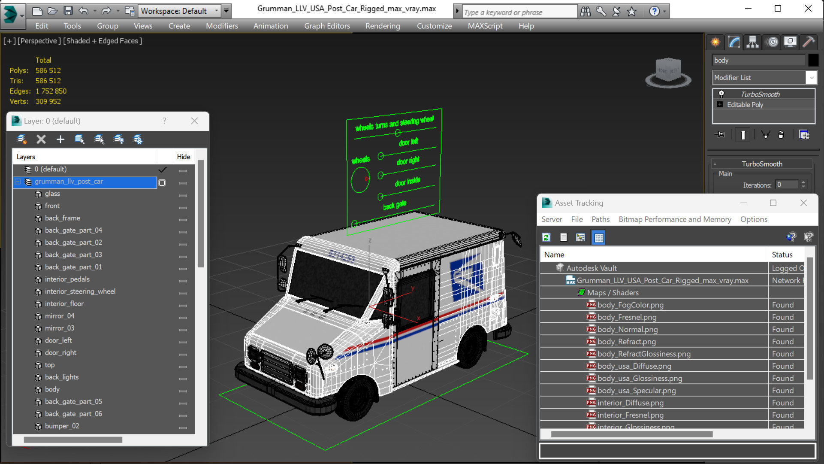Open the Paths menu in Asset Tracking

click(600, 219)
